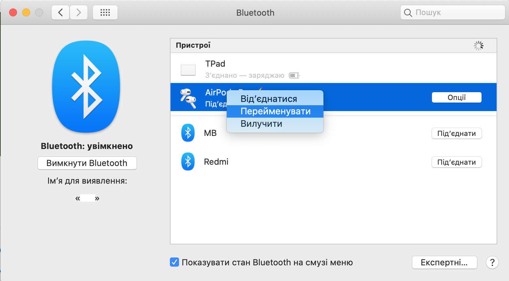The width and height of the screenshot is (509, 281).
Task: Click Під'єднати button for Redmi
Action: pyautogui.click(x=456, y=162)
